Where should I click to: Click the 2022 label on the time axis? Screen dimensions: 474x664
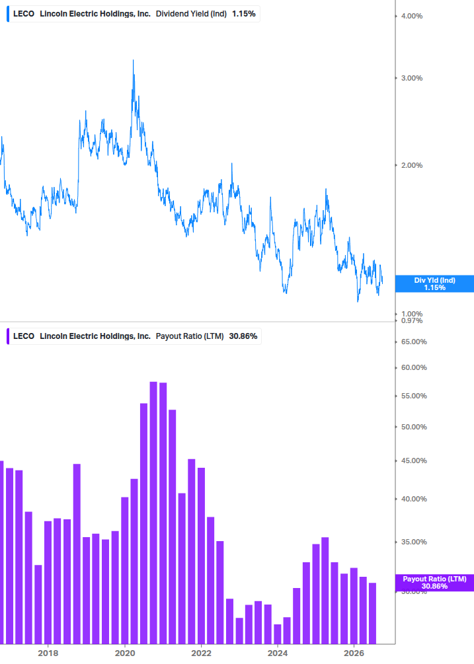[201, 653]
